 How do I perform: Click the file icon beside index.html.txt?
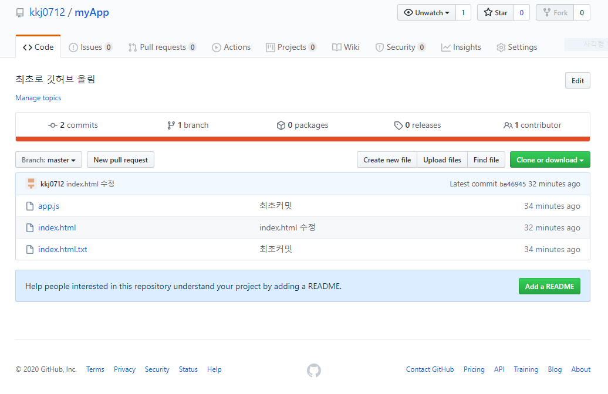(x=30, y=250)
